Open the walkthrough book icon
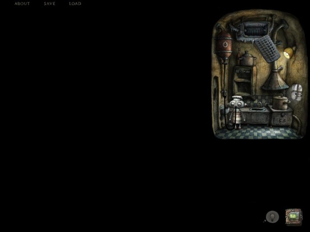Image resolution: width=310 pixels, height=232 pixels. (x=294, y=217)
